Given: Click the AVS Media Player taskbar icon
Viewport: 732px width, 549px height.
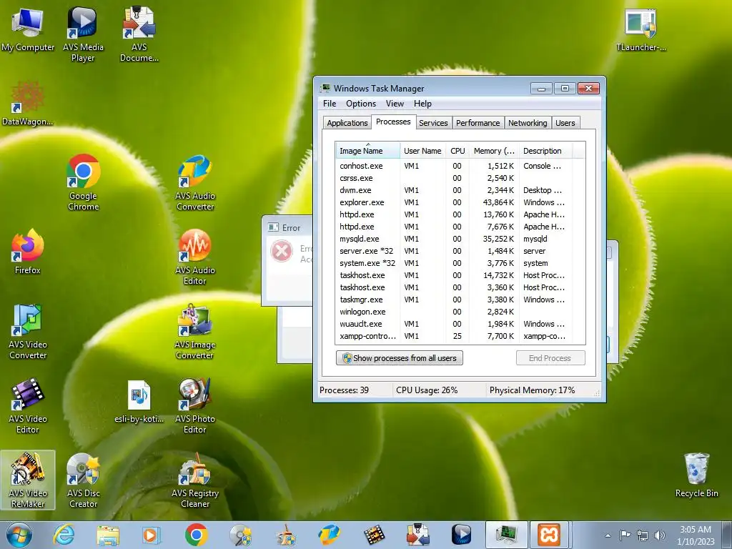Looking at the screenshot, I should coord(461,535).
